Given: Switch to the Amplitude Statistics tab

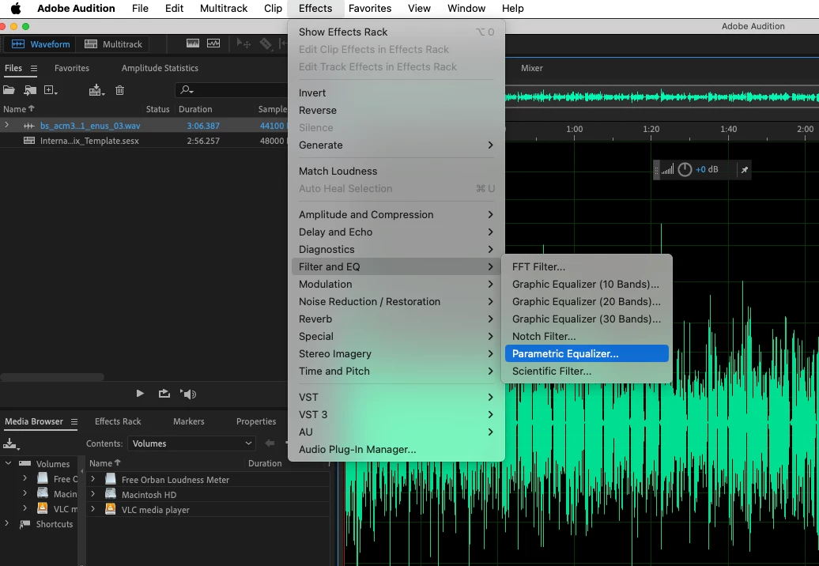Looking at the screenshot, I should pyautogui.click(x=160, y=68).
